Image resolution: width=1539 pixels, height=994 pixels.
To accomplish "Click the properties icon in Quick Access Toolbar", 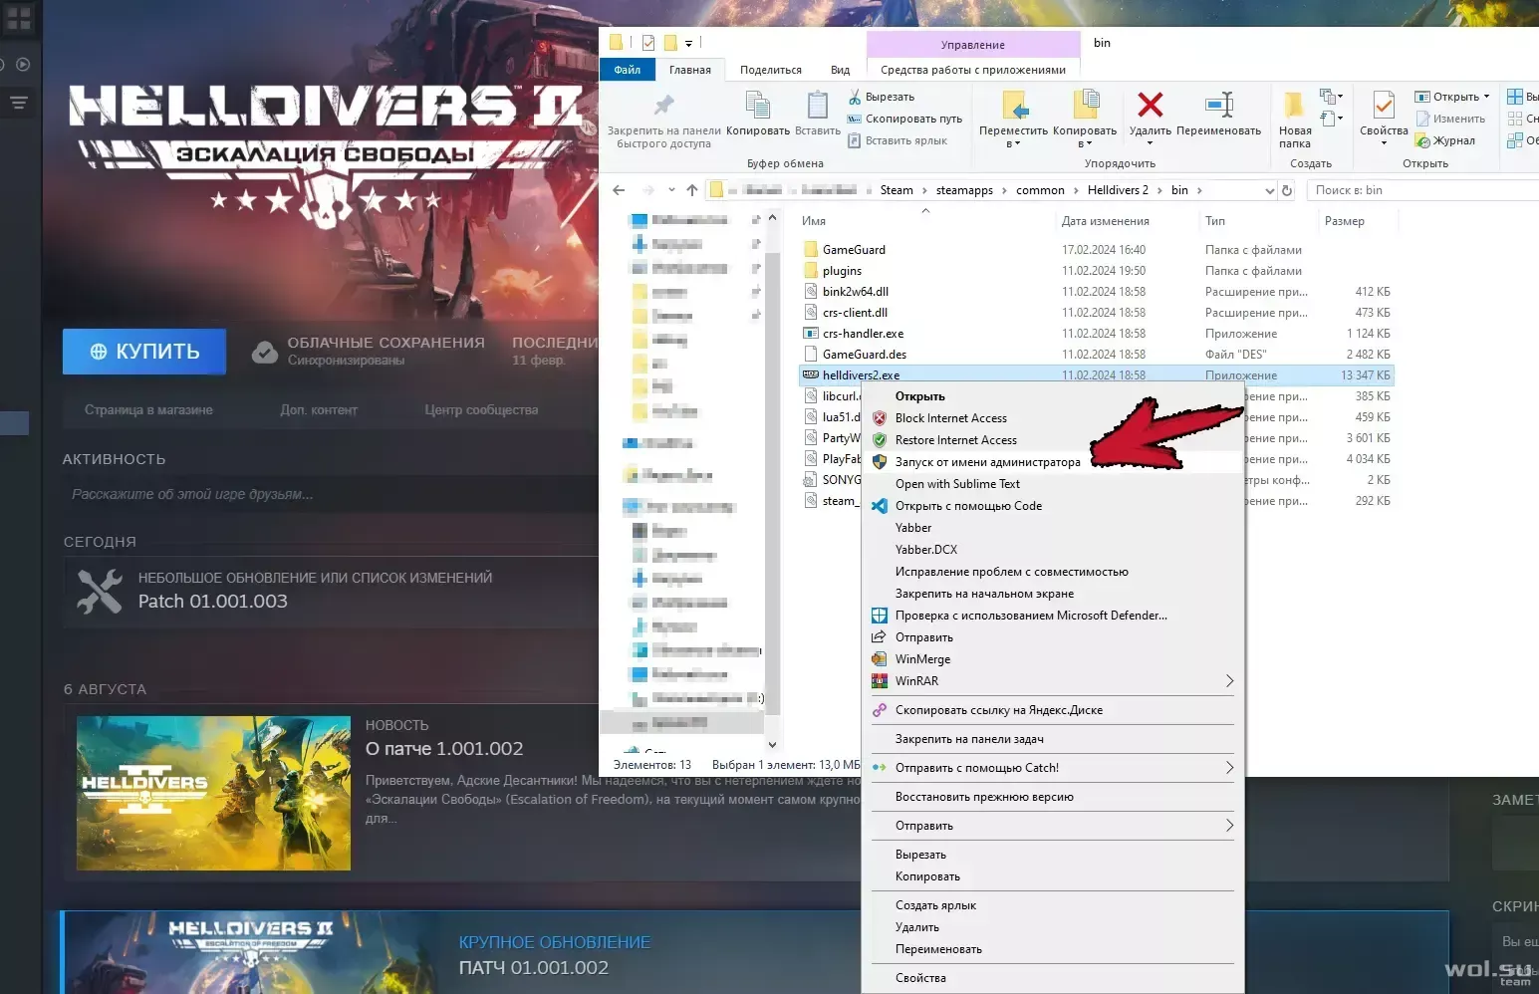I will (648, 43).
